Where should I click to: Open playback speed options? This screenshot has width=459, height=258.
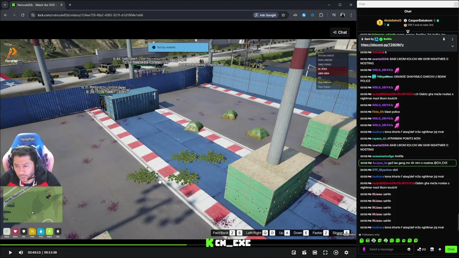coord(336,252)
